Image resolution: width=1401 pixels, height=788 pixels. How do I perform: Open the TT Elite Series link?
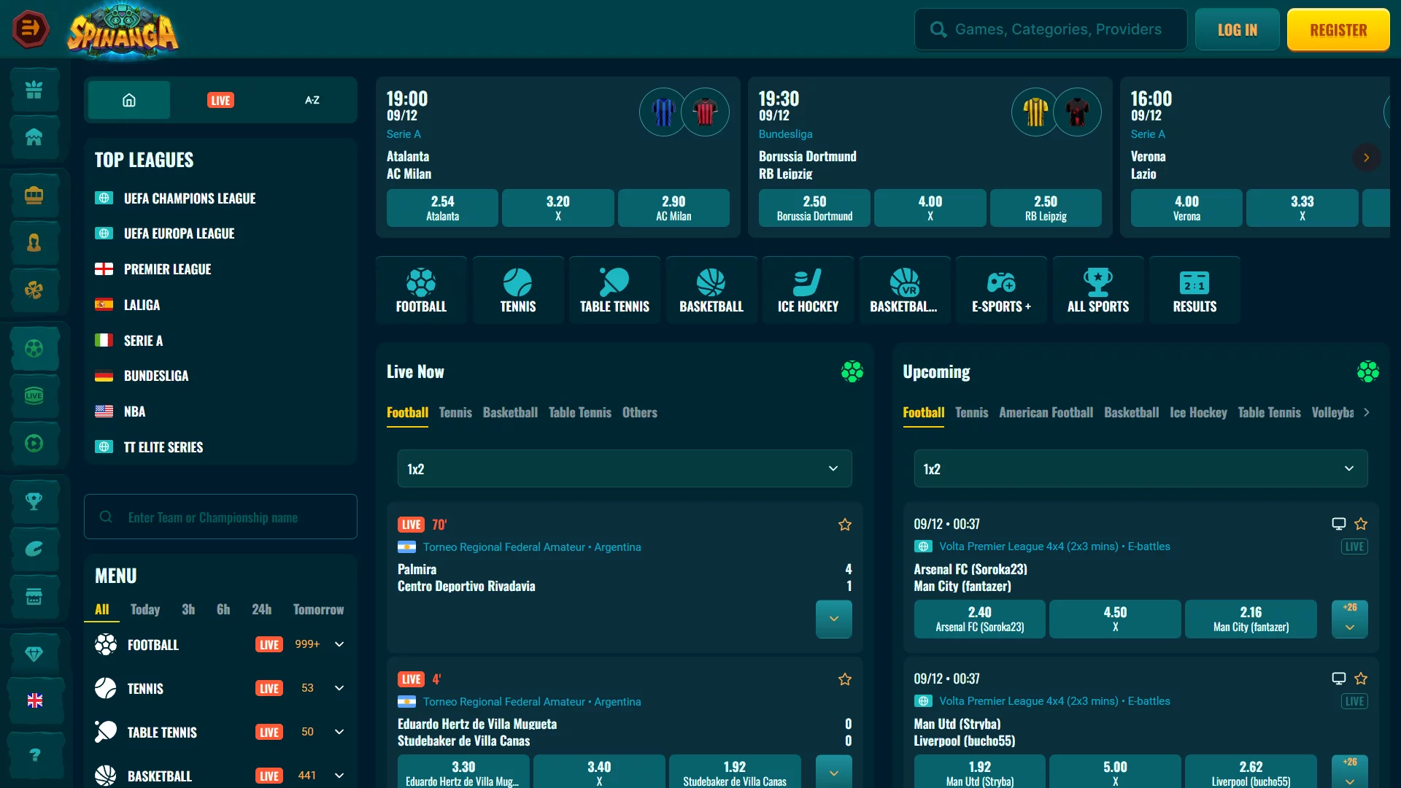pyautogui.click(x=163, y=447)
